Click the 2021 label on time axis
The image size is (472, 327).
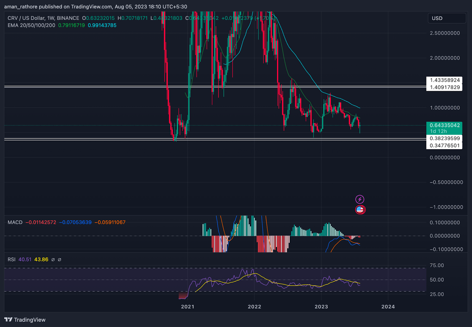click(188, 307)
